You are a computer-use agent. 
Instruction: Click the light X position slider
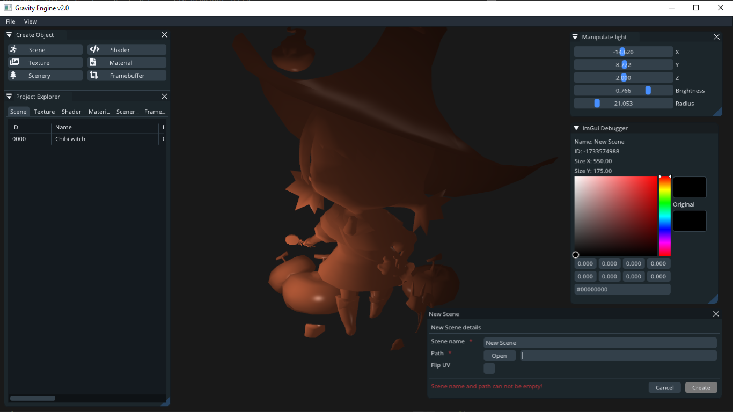pos(623,51)
